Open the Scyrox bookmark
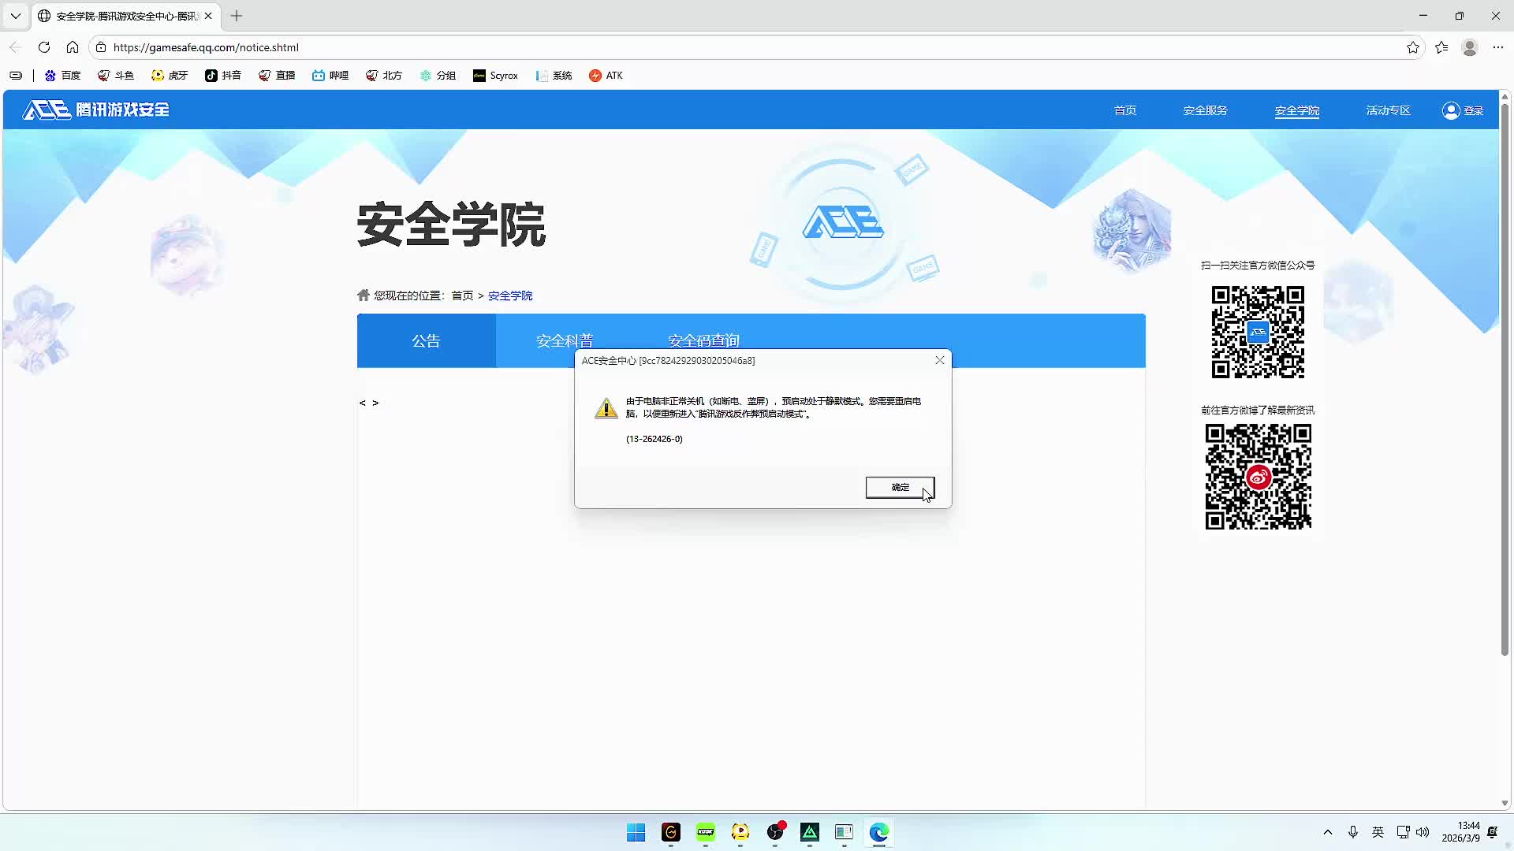The image size is (1514, 851). point(495,76)
